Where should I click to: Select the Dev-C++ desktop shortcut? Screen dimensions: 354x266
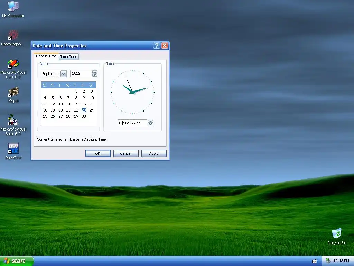click(13, 151)
